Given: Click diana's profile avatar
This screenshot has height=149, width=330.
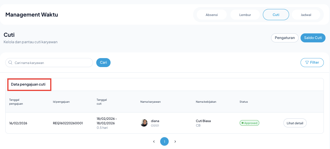Looking at the screenshot, I should [144, 123].
